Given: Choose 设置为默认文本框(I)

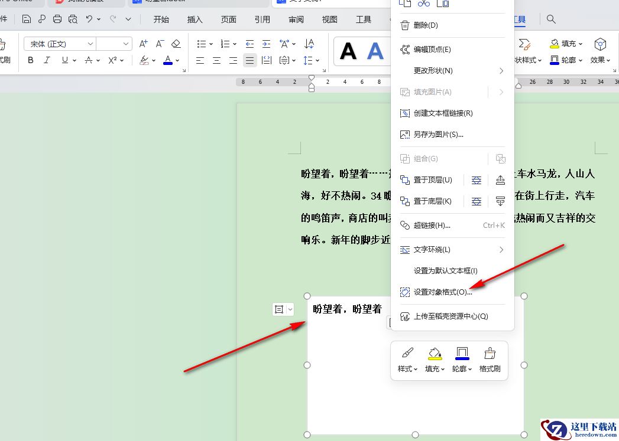Looking at the screenshot, I should click(x=452, y=271).
